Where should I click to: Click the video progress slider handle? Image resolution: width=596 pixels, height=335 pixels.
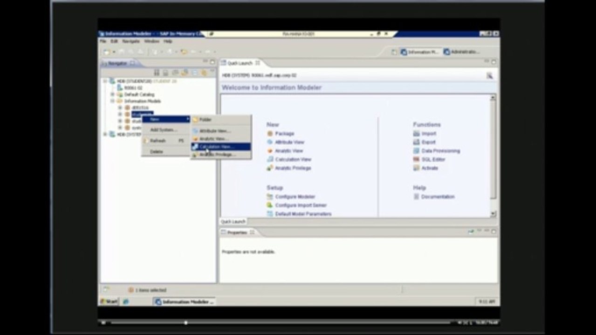click(x=186, y=322)
